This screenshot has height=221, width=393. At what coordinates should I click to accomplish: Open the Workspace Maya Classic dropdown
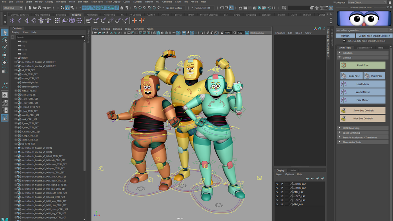tap(367, 2)
